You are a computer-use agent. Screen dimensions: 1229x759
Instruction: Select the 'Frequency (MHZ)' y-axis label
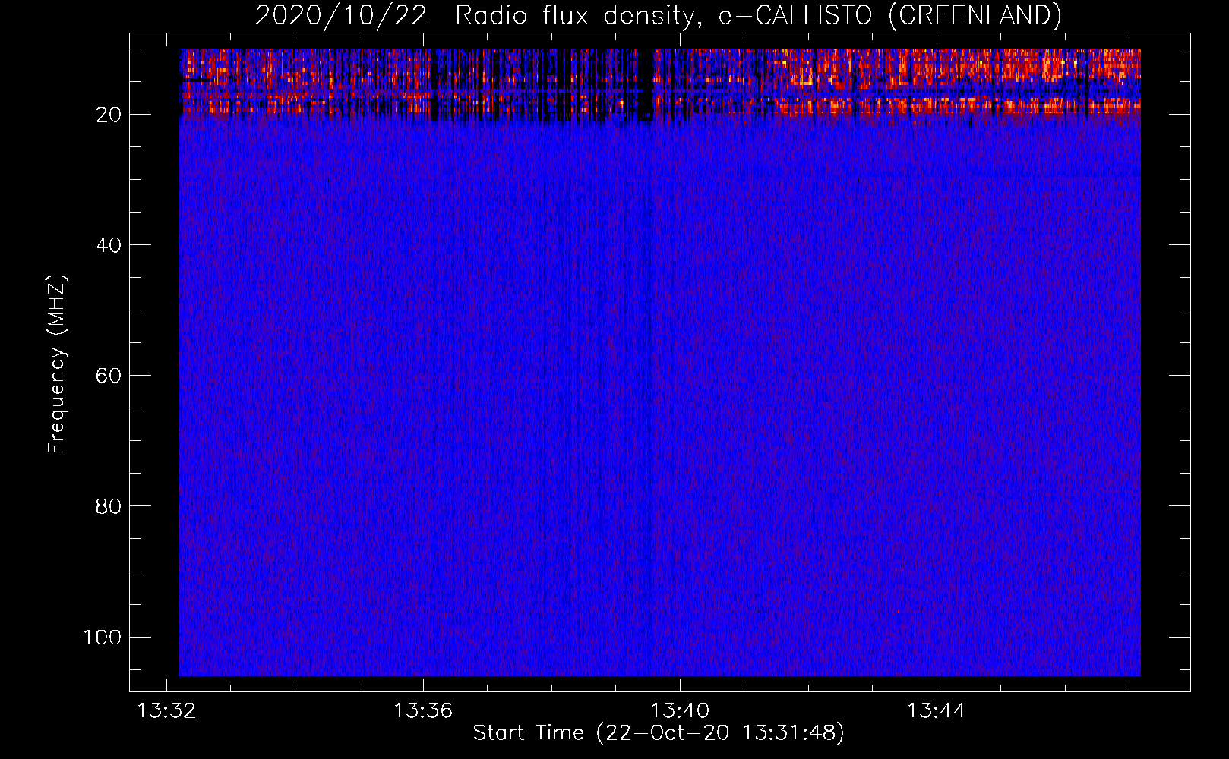(57, 364)
